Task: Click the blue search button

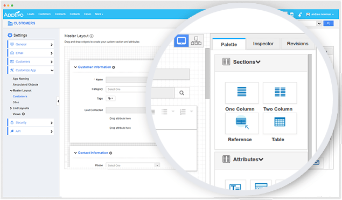Action: point(328,23)
